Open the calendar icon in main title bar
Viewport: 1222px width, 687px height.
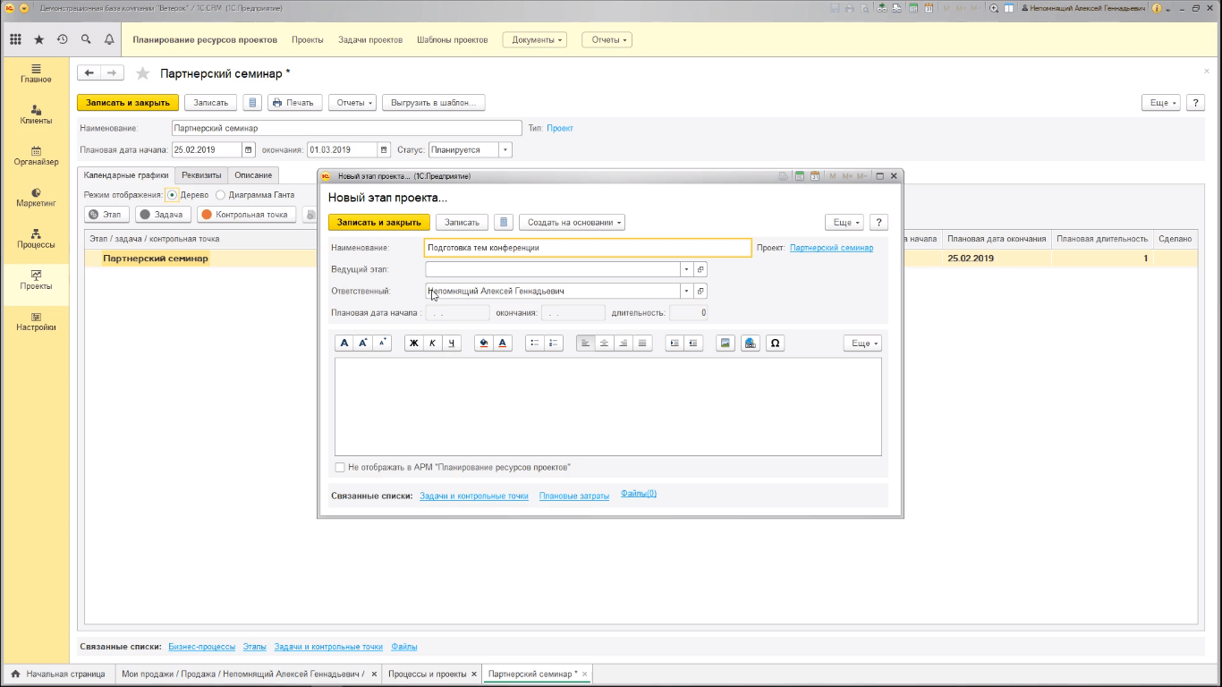click(929, 8)
